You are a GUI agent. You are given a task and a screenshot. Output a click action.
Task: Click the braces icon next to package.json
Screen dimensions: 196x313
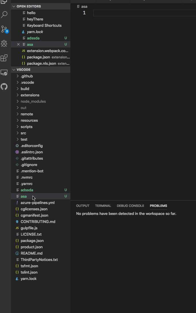click(x=17, y=241)
